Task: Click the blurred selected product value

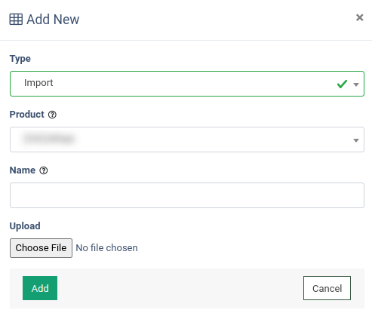Action: click(49, 139)
